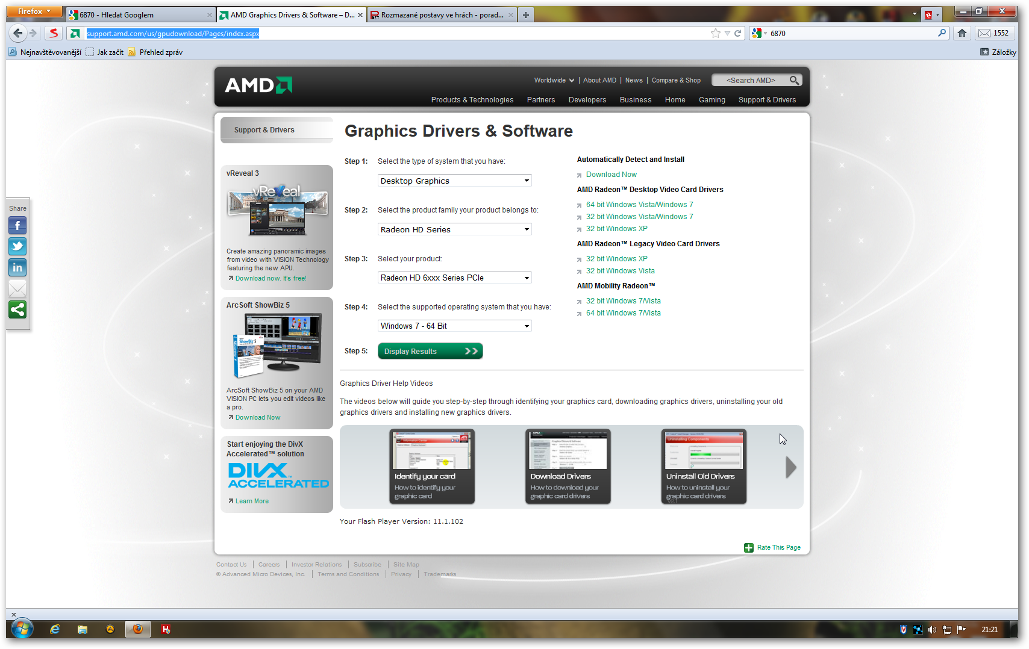Open Internet Explorer from taskbar
Screen dimensions: 1029x649
pos(55,629)
